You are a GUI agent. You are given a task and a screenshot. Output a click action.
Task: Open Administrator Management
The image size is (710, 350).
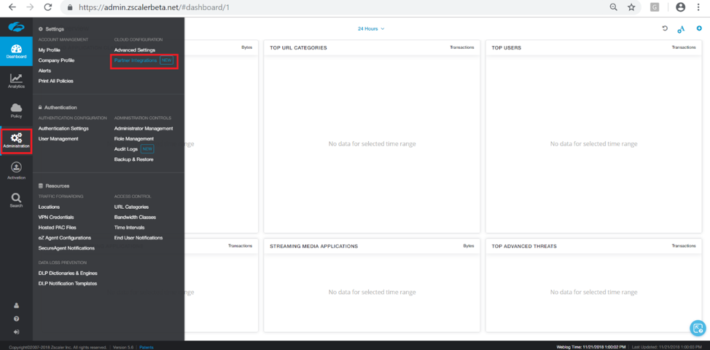144,128
